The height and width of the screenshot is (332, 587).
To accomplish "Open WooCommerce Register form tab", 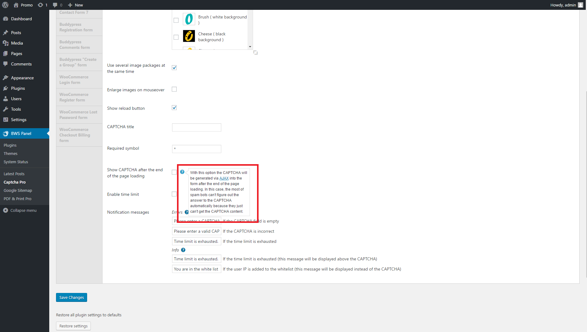I will [79, 97].
